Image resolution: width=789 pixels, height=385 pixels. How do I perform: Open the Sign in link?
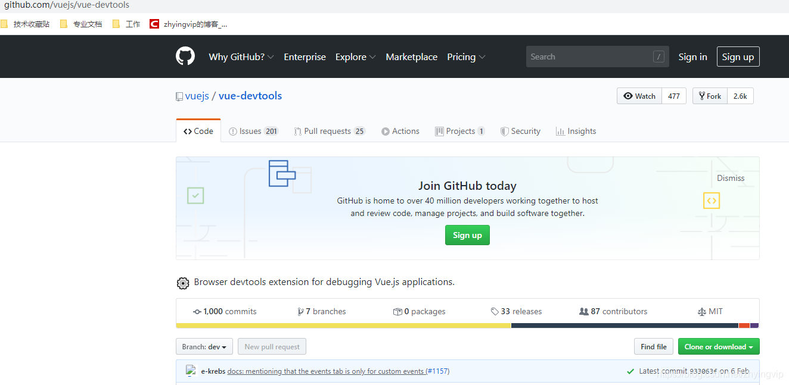click(692, 57)
